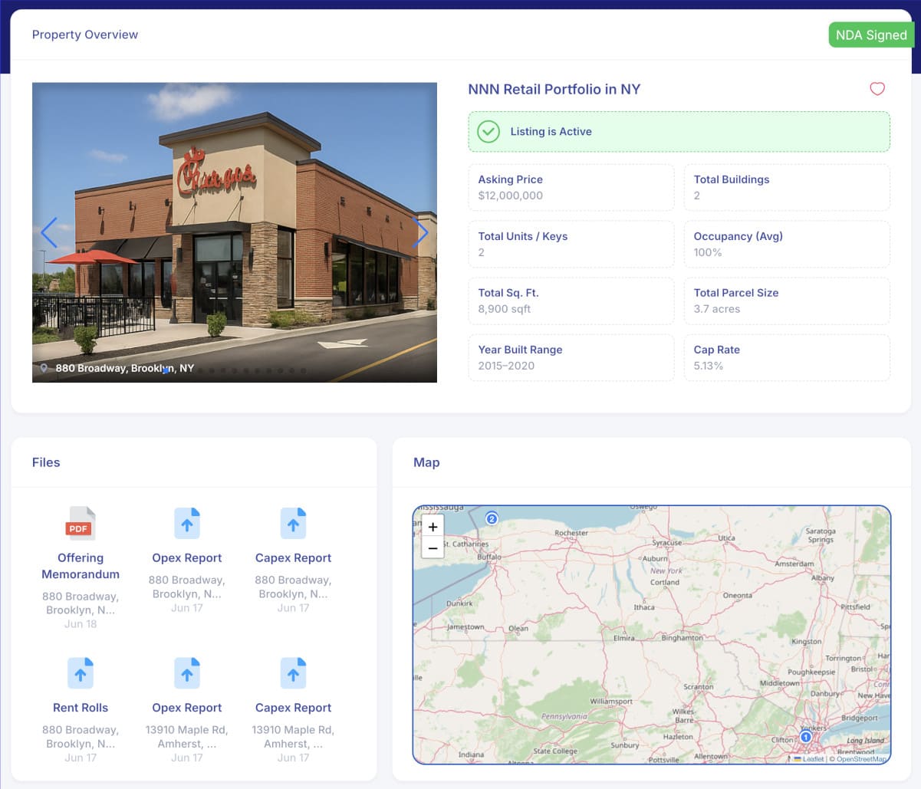Open the Rent Rolls file name
The image size is (921, 789).
[x=81, y=708]
